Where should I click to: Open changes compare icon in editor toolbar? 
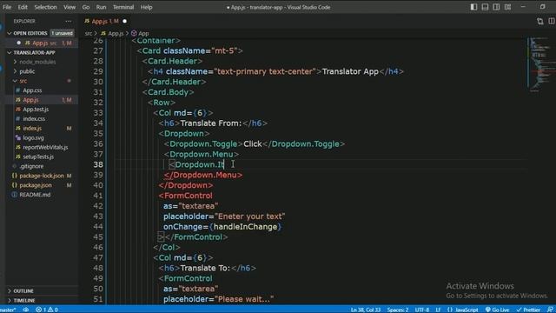point(539,21)
